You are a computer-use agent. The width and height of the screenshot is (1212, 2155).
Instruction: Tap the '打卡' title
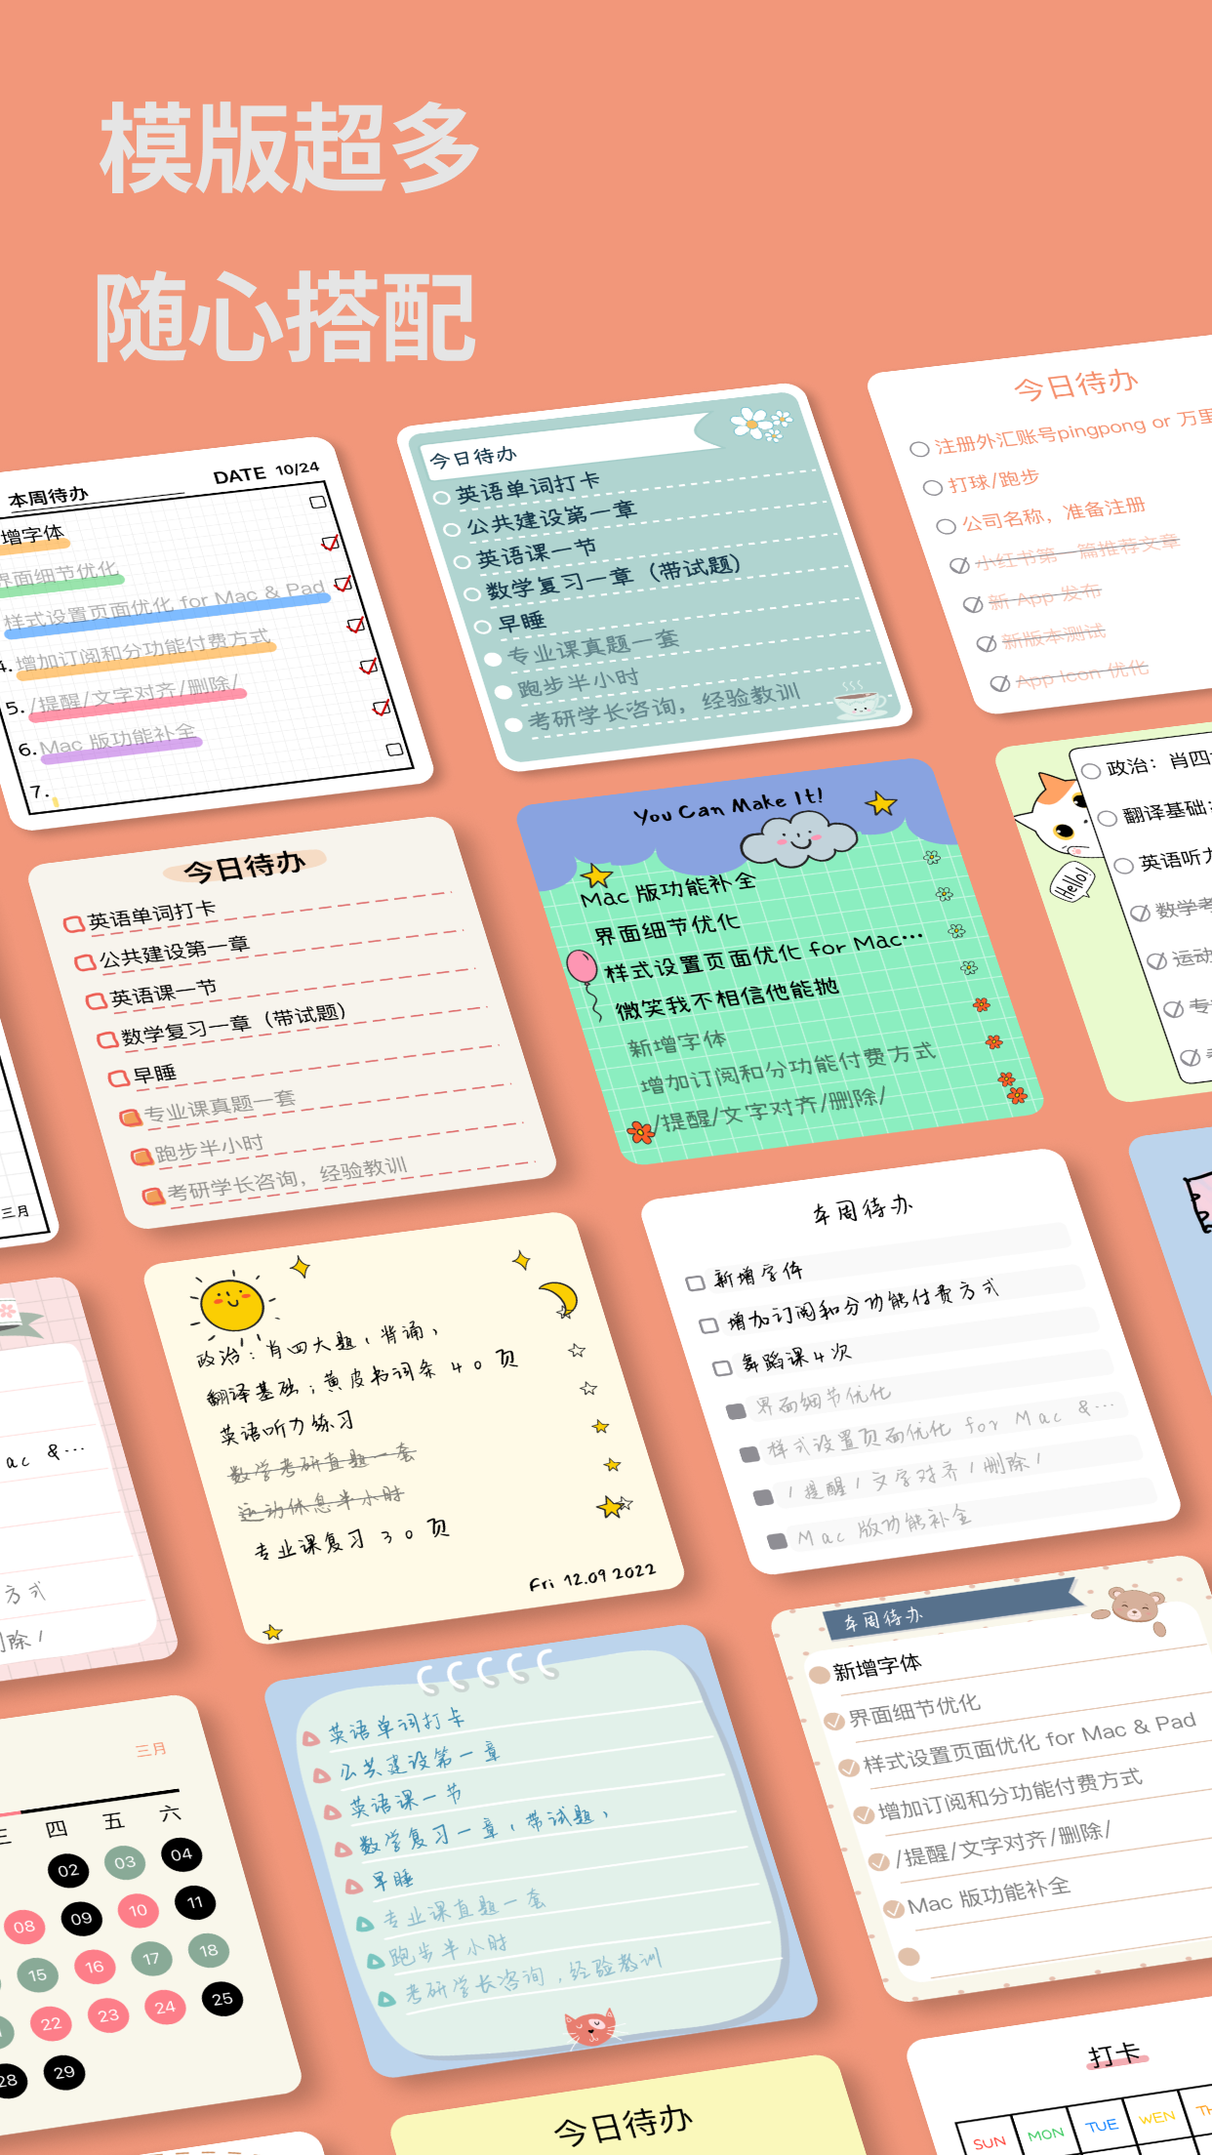[1114, 2054]
